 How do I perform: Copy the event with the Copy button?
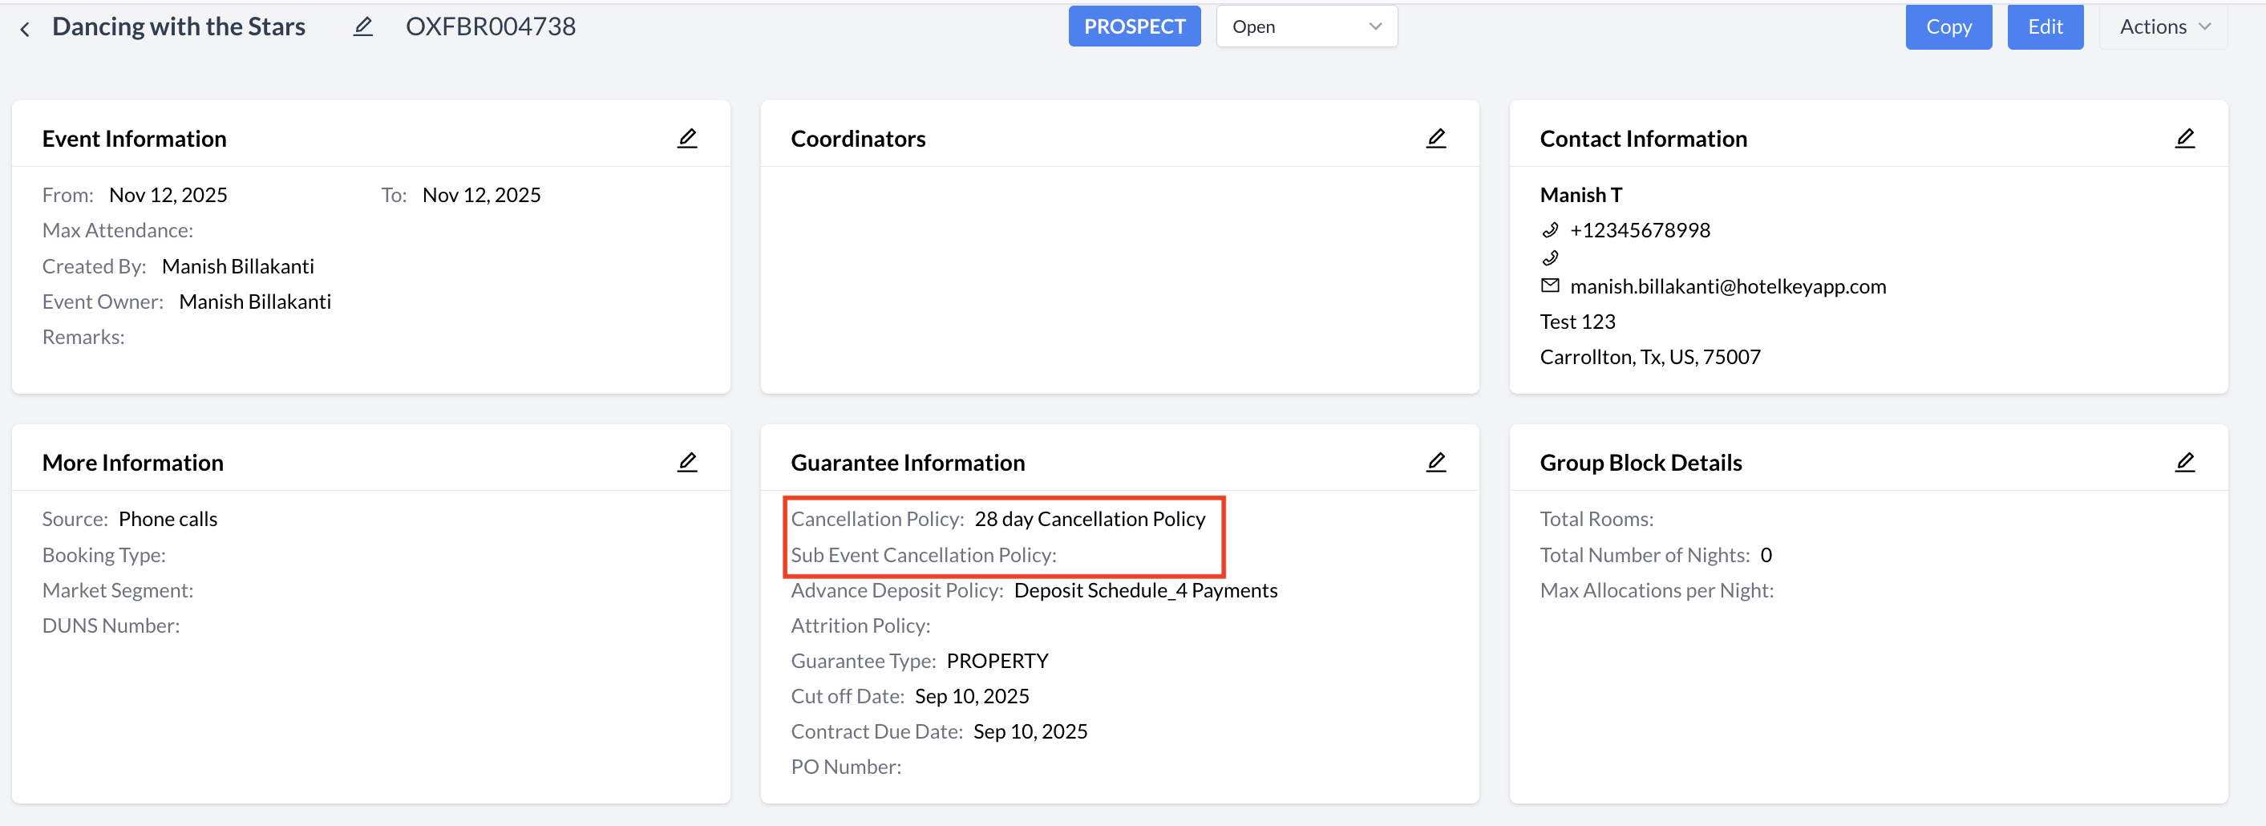pos(1948,26)
